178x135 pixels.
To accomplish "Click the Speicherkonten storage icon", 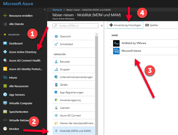I will tap(5, 112).
